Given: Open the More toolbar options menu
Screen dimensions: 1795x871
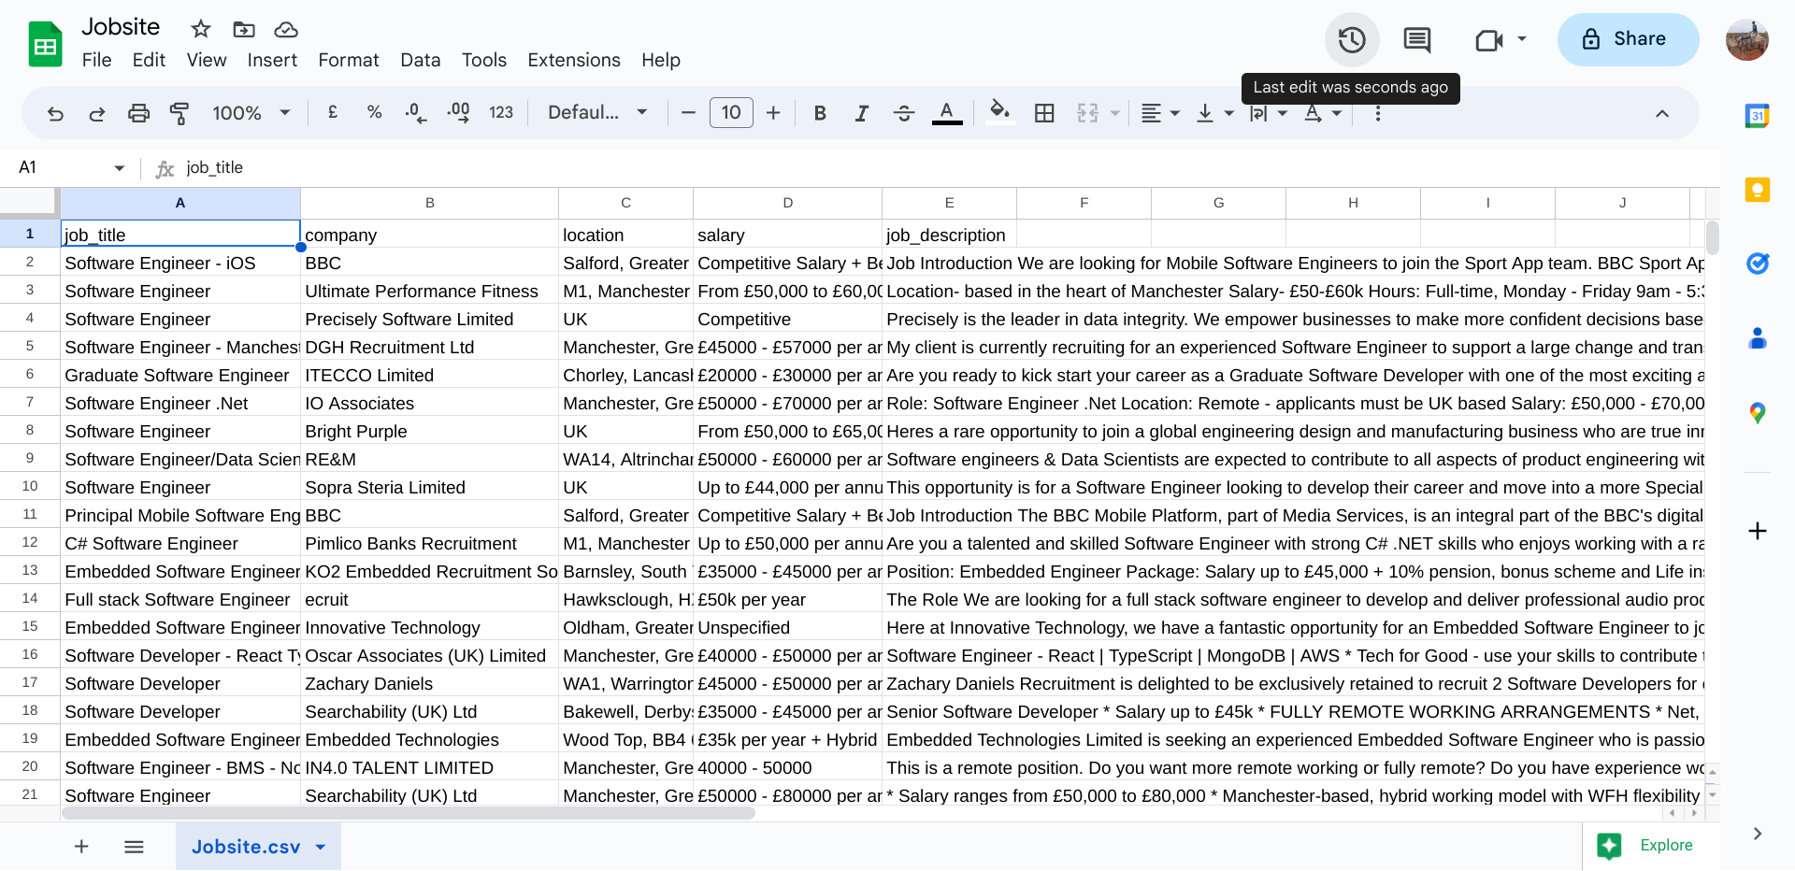Looking at the screenshot, I should (x=1377, y=113).
